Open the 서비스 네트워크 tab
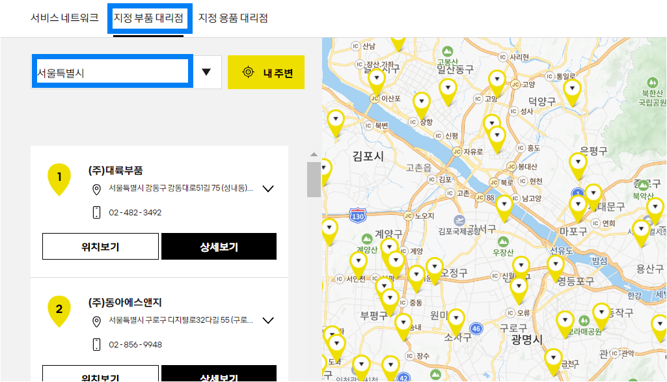The width and height of the screenshot is (667, 382). coord(64,18)
